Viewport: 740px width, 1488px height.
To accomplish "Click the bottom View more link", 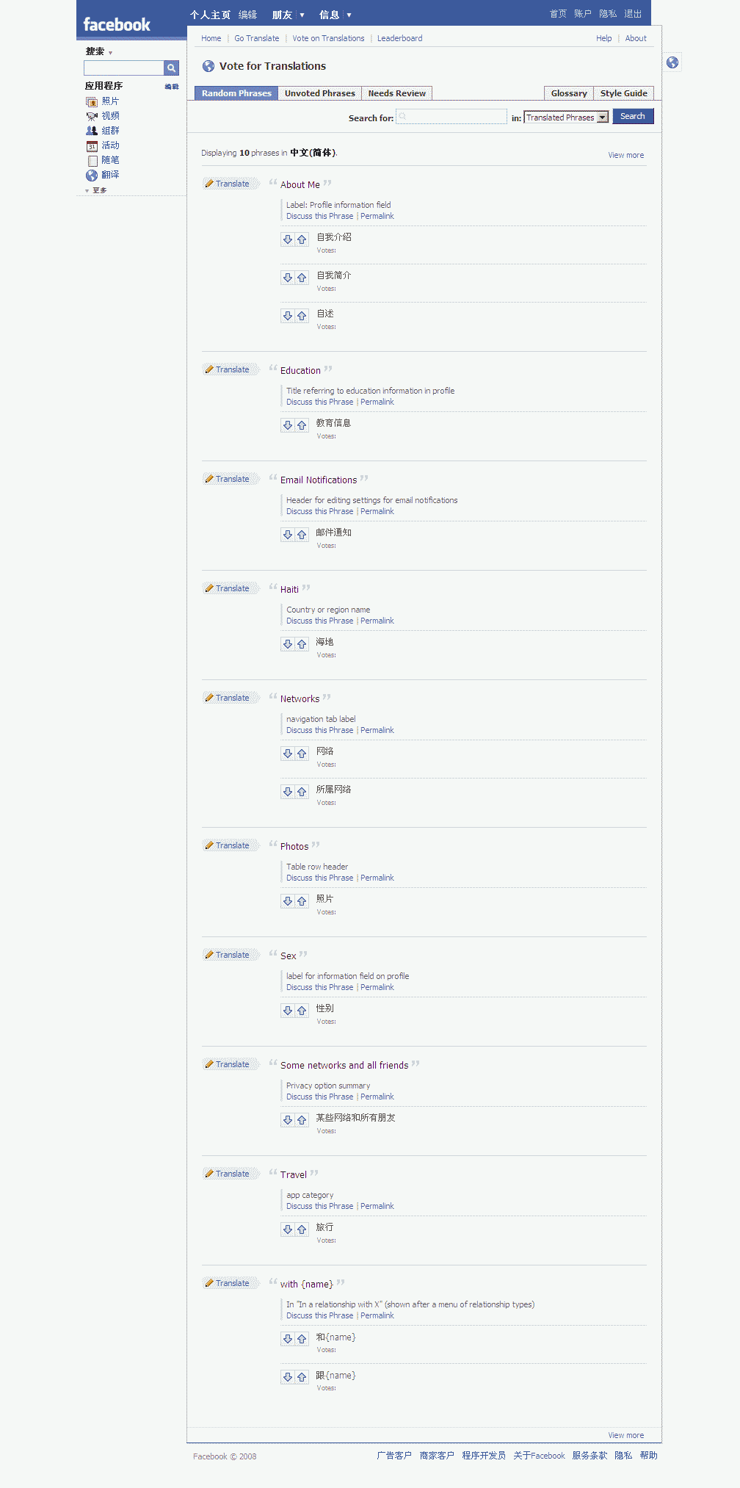I will pyautogui.click(x=625, y=1435).
